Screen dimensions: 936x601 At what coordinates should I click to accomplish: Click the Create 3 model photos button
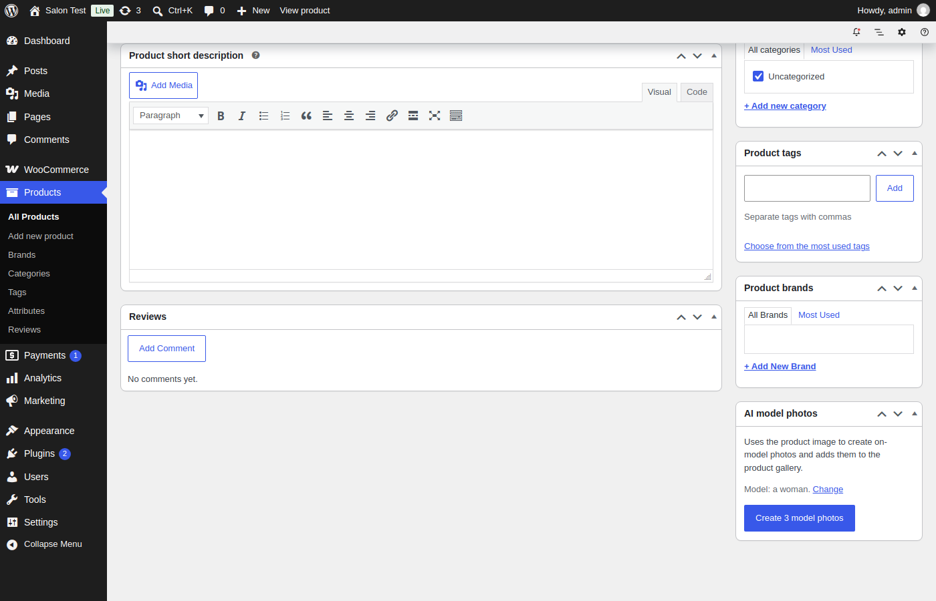click(800, 518)
